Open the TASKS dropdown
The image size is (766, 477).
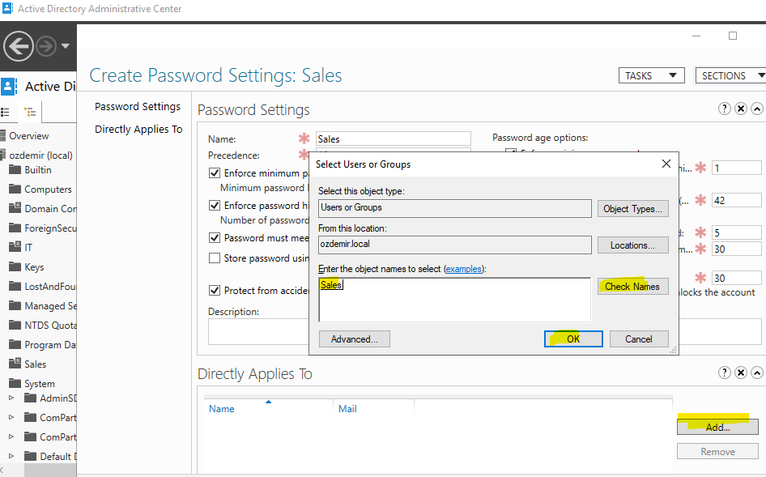(650, 75)
